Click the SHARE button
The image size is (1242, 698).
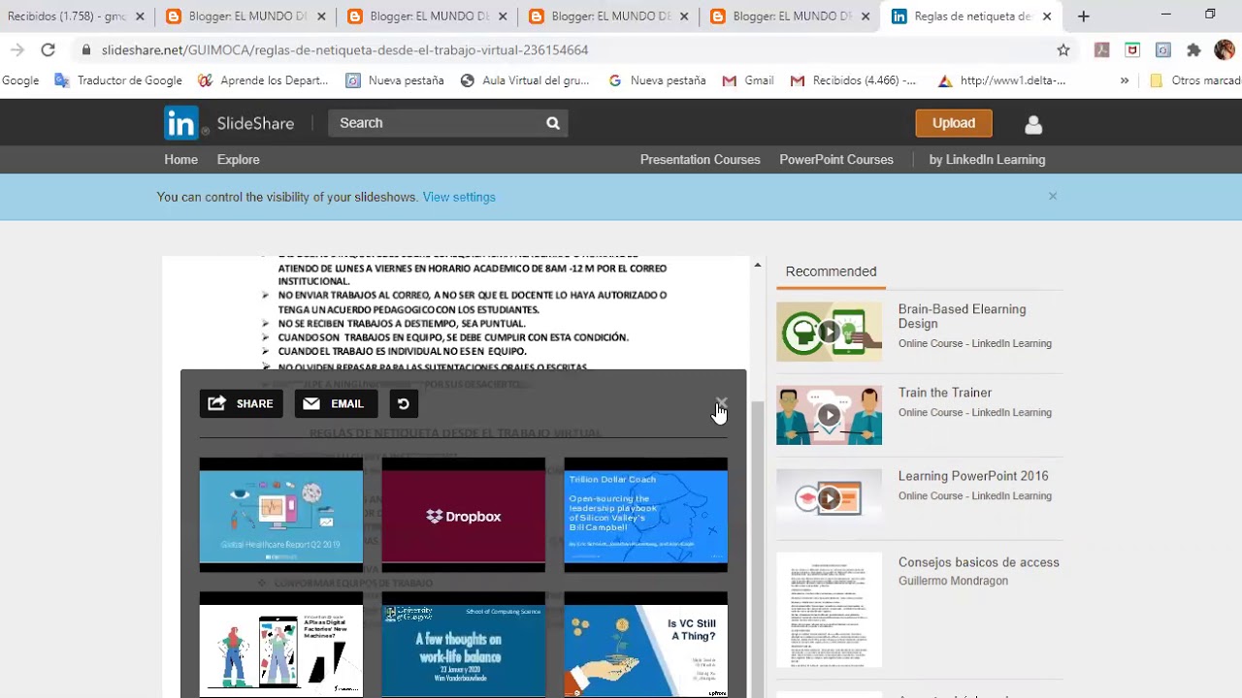pyautogui.click(x=242, y=403)
